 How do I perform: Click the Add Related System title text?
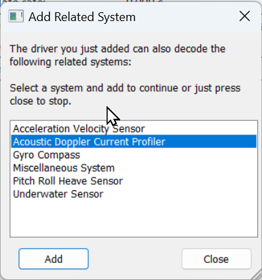tap(82, 17)
